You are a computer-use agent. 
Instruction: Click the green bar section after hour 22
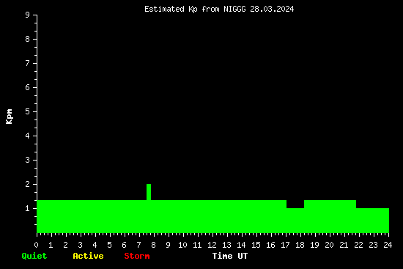(372, 221)
